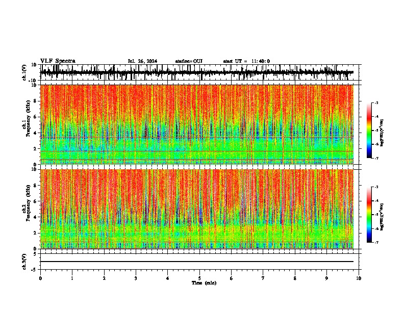This screenshot has width=404, height=312.
Task: Click the "-3" top label of ch.1 colorbar
Action: point(376,102)
